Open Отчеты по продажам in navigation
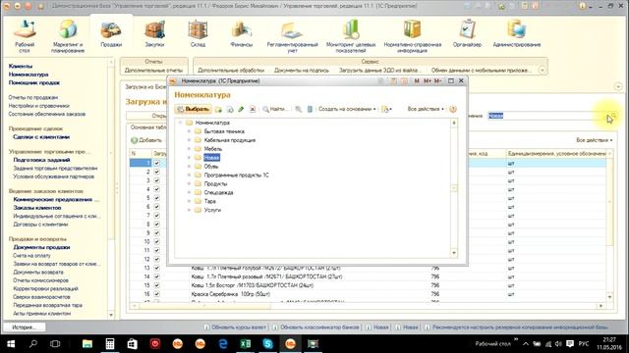 33,97
